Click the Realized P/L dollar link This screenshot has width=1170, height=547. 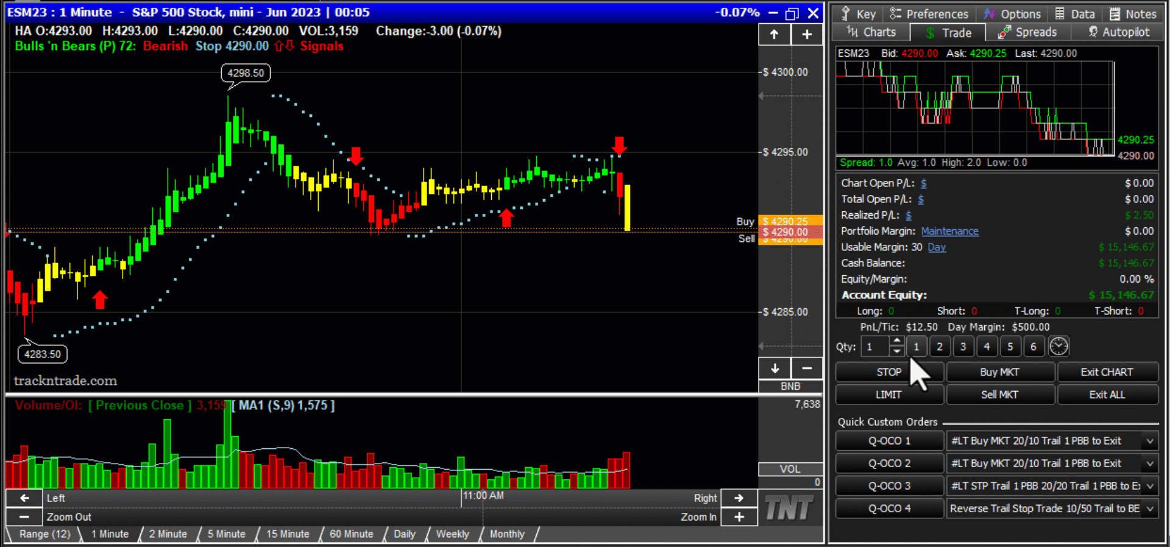908,215
